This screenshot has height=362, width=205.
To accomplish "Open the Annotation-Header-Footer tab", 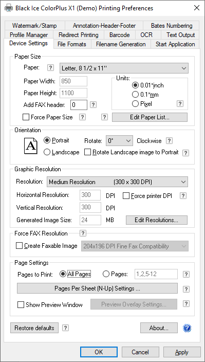I will pos(104,26).
